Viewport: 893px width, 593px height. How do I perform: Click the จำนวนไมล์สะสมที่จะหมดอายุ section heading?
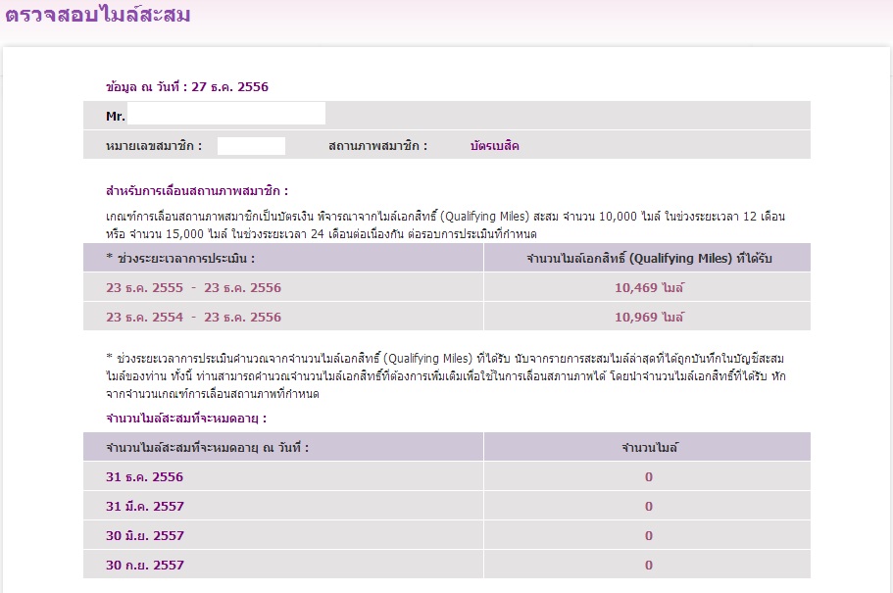tap(186, 419)
